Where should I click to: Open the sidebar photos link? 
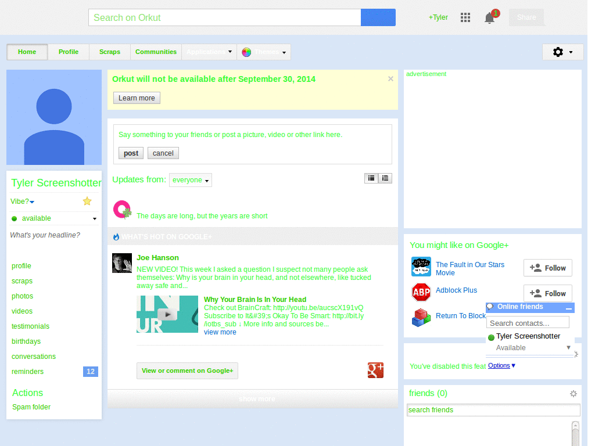pyautogui.click(x=23, y=296)
